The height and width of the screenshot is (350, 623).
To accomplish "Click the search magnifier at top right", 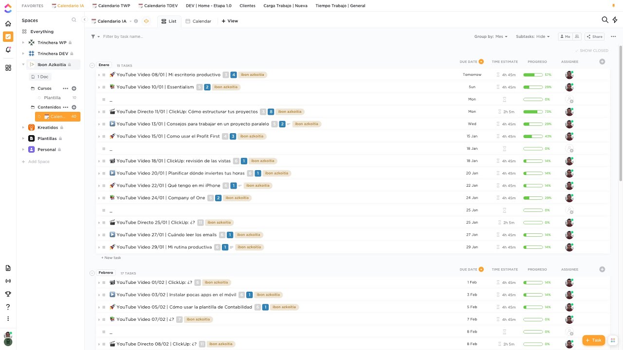I will (605, 20).
